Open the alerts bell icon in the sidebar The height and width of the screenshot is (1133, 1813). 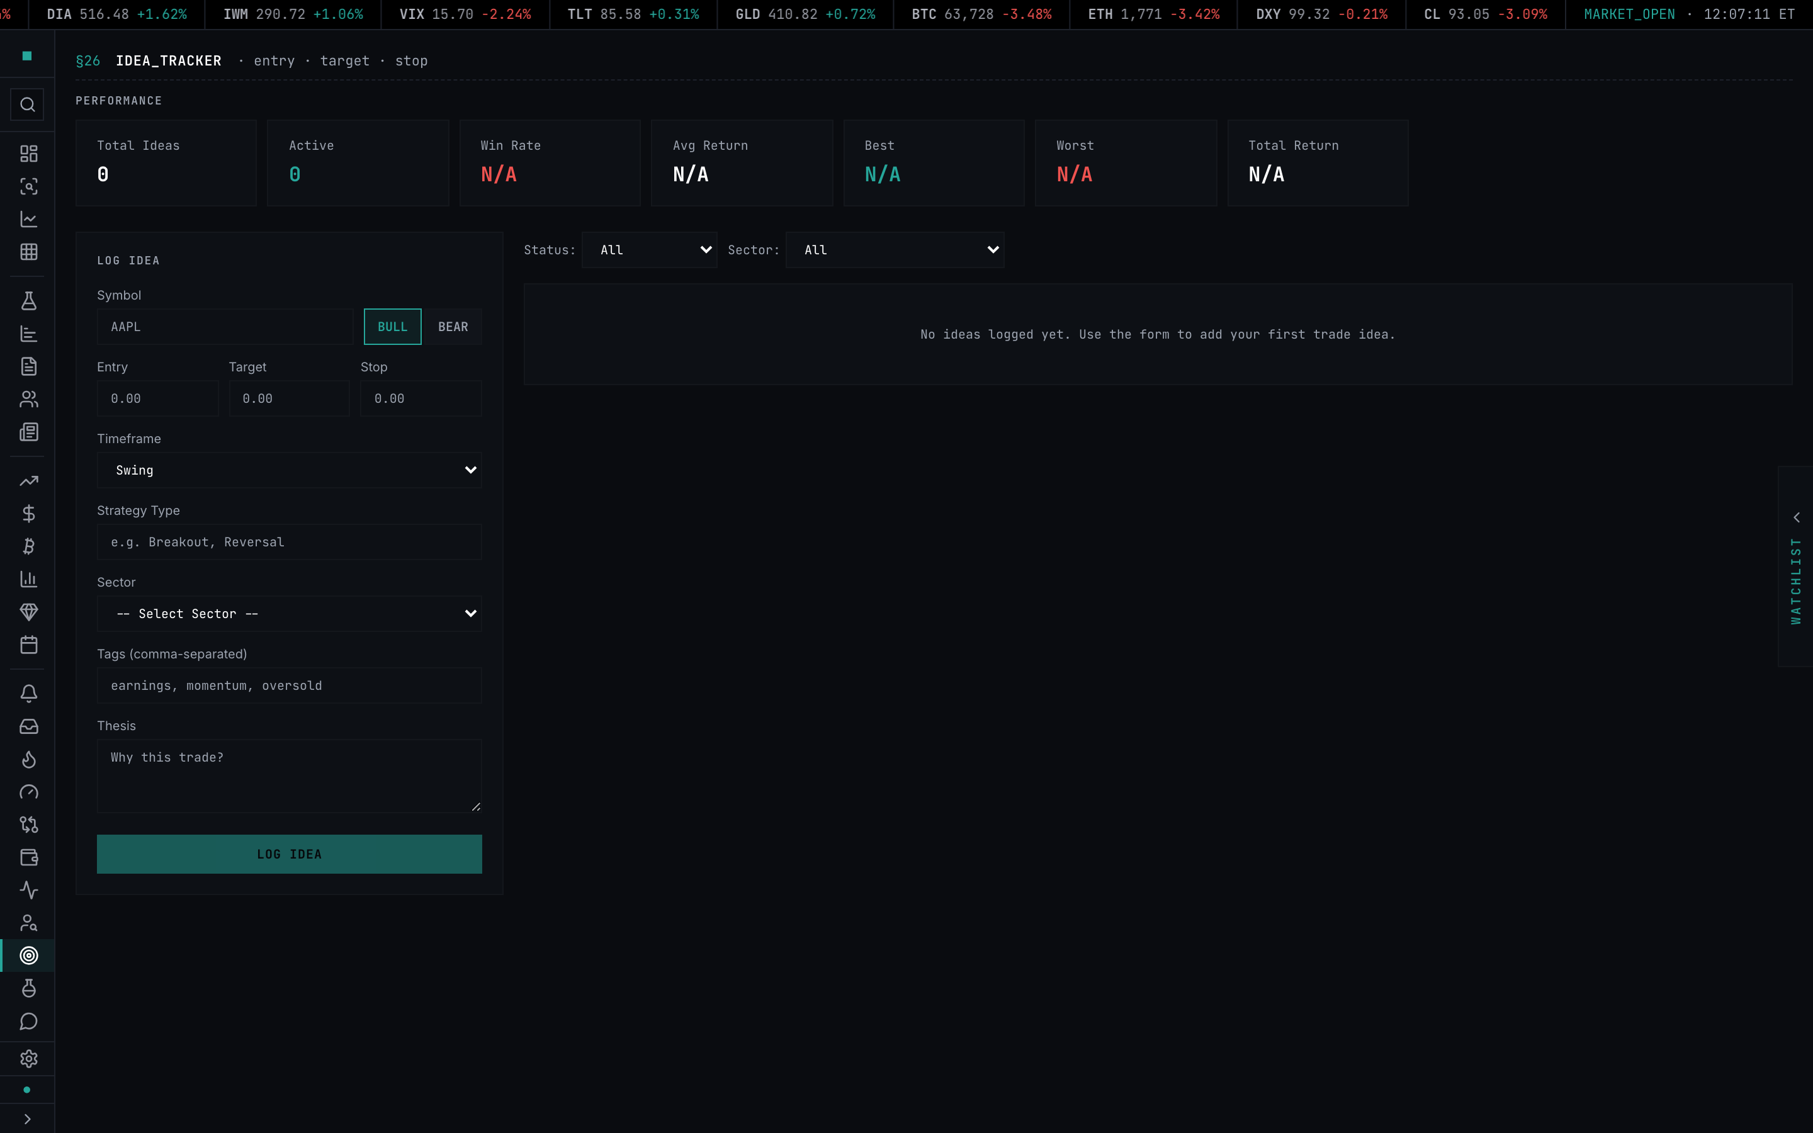tap(28, 694)
